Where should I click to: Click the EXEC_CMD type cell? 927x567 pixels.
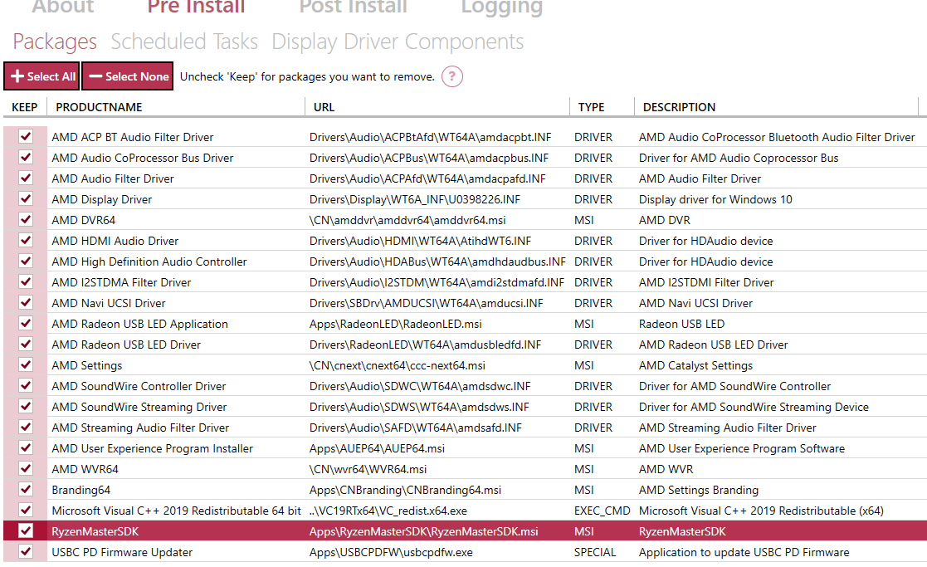(x=602, y=511)
